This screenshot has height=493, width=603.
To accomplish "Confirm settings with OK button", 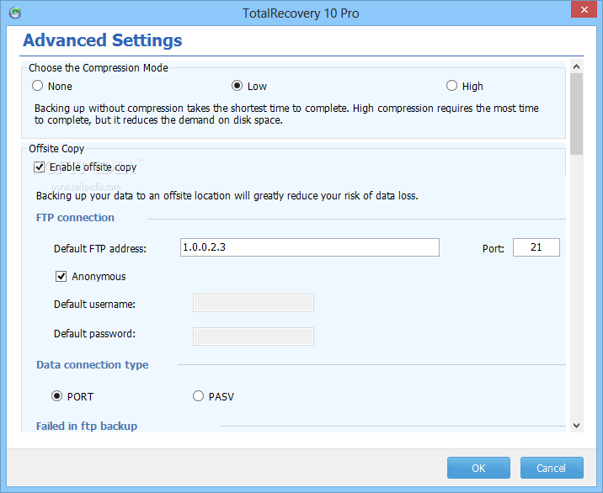I will [478, 468].
